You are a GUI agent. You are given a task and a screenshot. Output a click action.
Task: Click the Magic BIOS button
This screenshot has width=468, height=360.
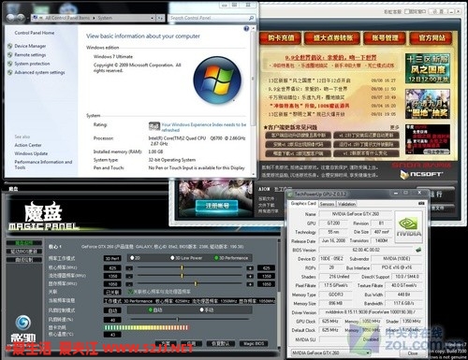pyautogui.click(x=254, y=343)
